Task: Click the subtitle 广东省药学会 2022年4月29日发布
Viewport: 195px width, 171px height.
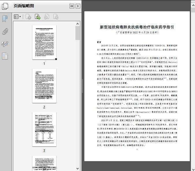Action: coord(137,32)
